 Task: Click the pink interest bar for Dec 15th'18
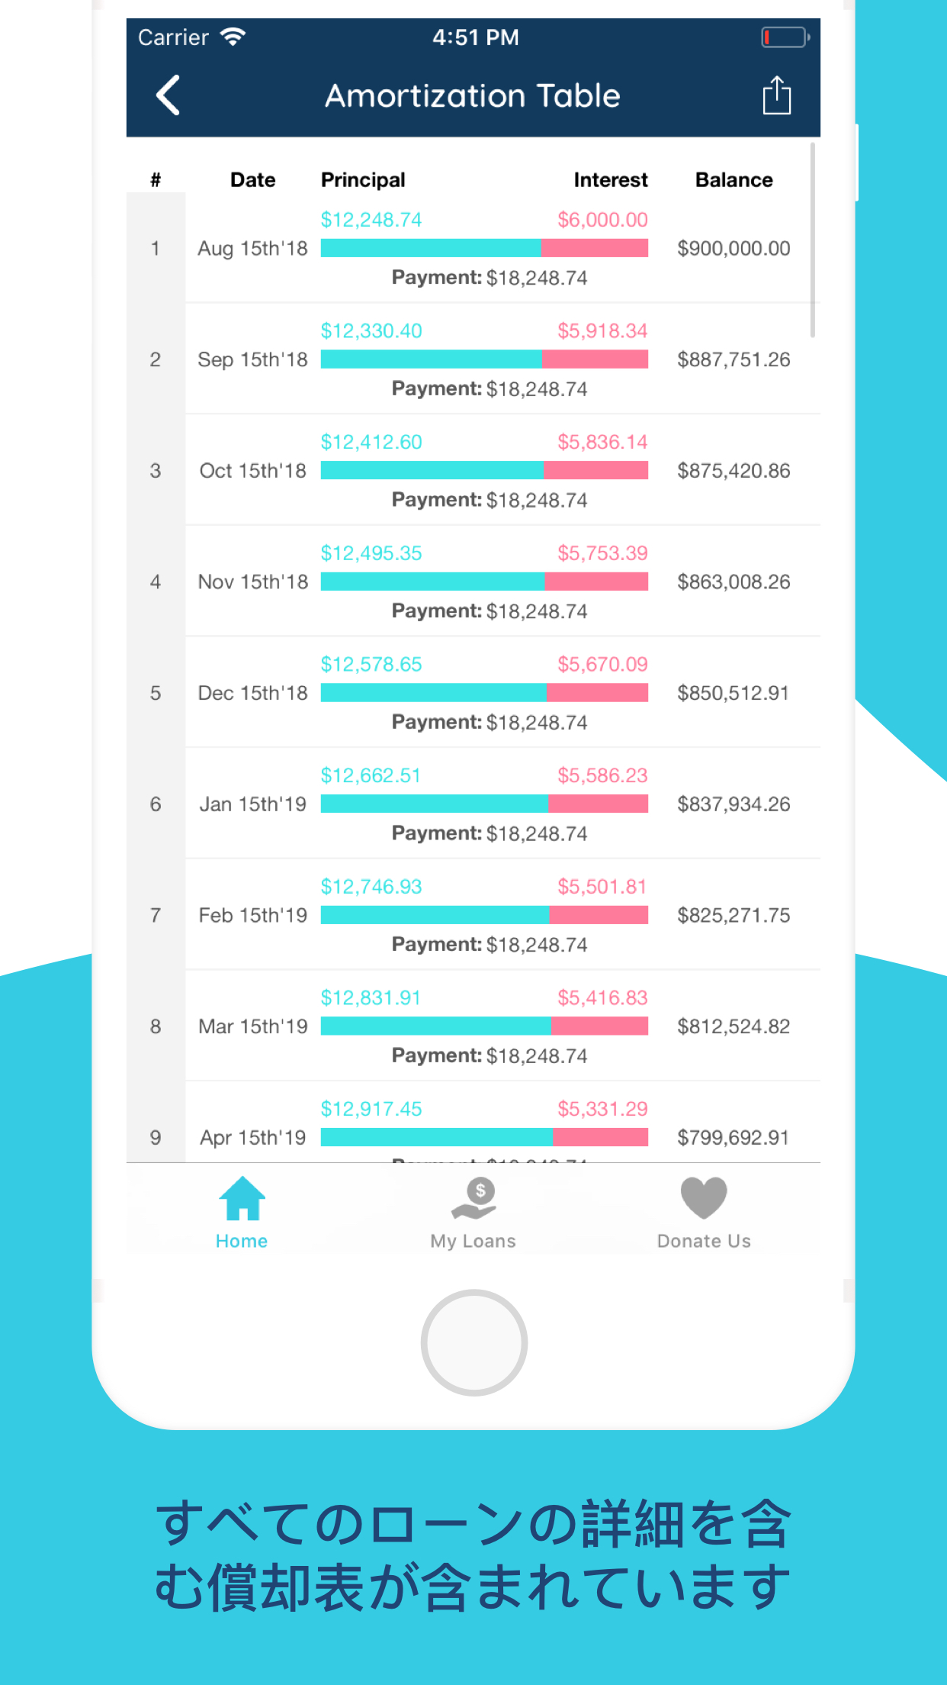[x=597, y=693]
